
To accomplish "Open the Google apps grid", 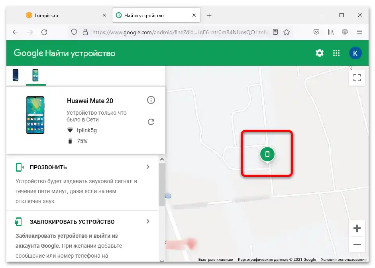I will tap(336, 53).
